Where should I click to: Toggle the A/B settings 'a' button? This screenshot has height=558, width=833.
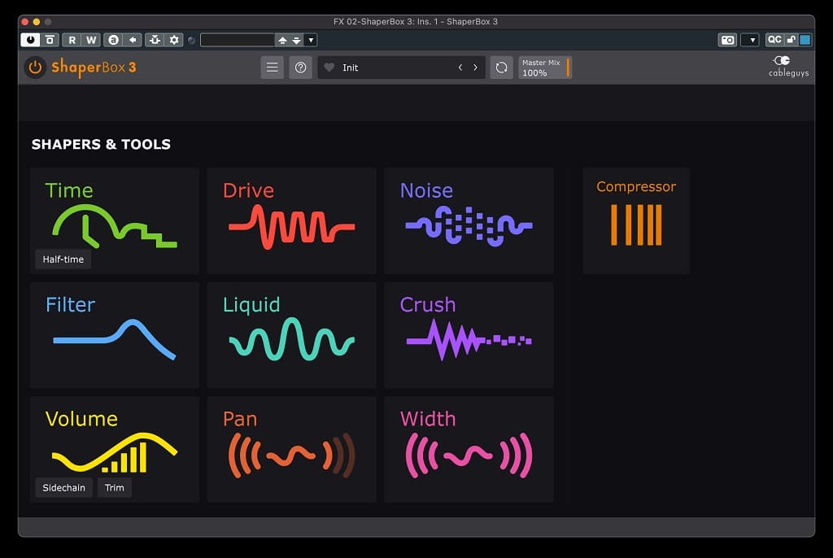click(x=113, y=40)
